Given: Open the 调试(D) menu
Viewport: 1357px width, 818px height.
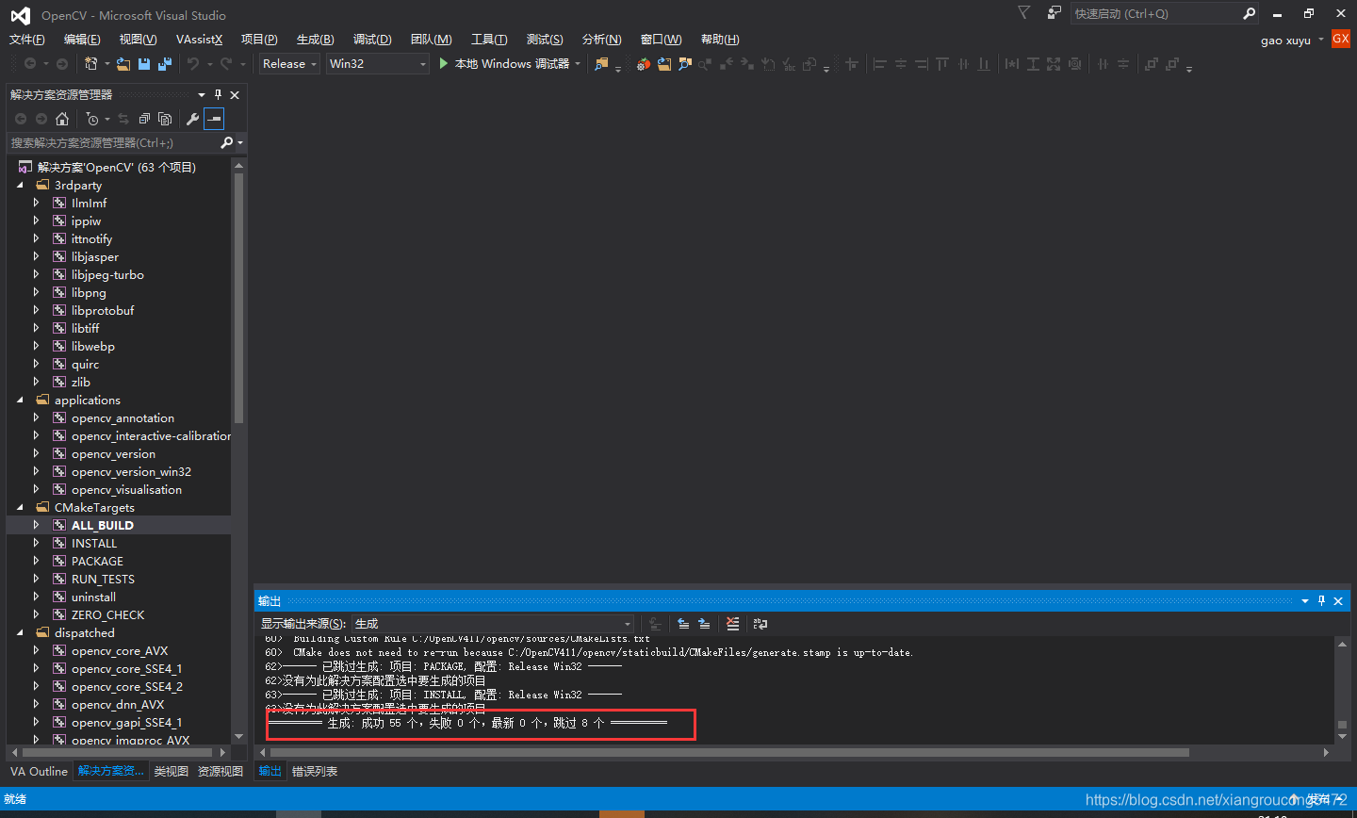Looking at the screenshot, I should click(372, 40).
